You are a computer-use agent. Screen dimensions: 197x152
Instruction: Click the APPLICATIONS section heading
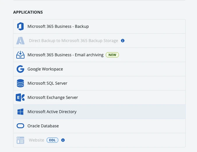pos(28,12)
